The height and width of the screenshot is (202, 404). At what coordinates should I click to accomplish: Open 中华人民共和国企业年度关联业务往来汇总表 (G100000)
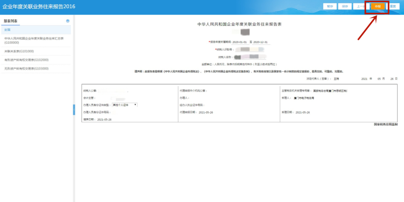click(x=36, y=40)
